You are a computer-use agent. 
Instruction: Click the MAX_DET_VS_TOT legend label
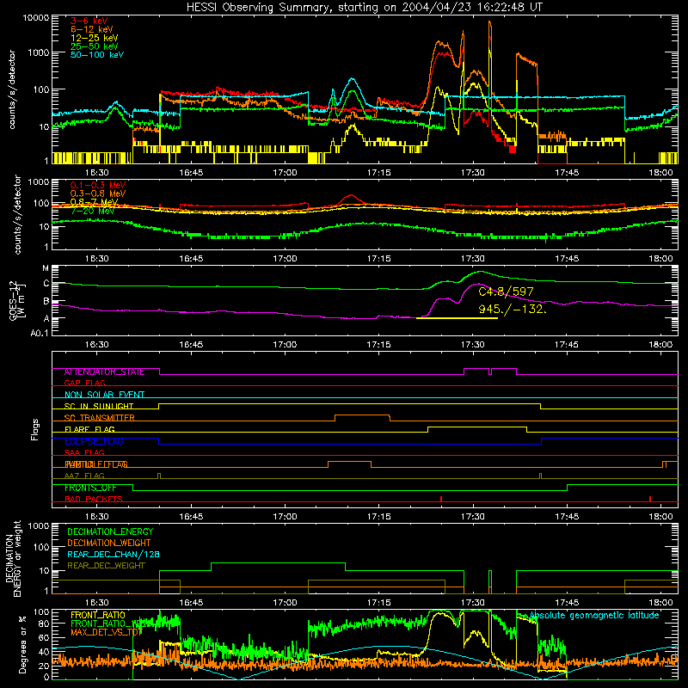[107, 632]
